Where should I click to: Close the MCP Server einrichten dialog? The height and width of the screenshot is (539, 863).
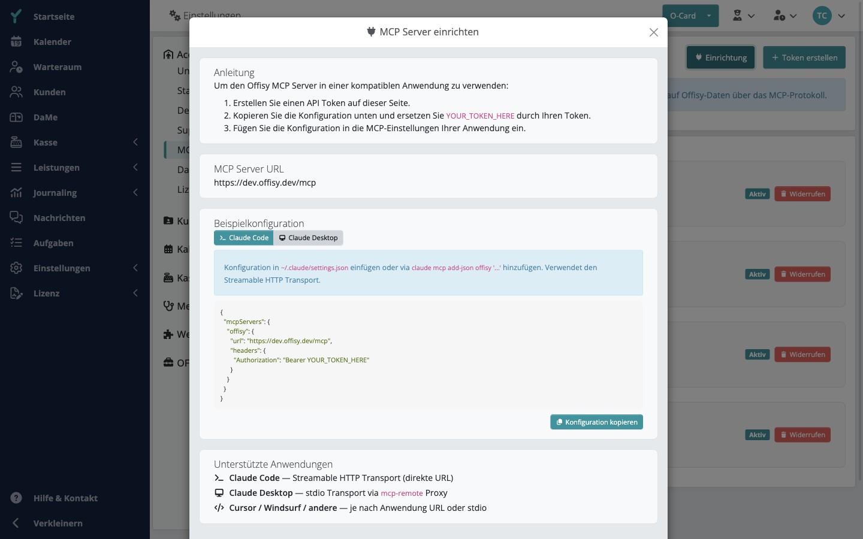(x=654, y=32)
